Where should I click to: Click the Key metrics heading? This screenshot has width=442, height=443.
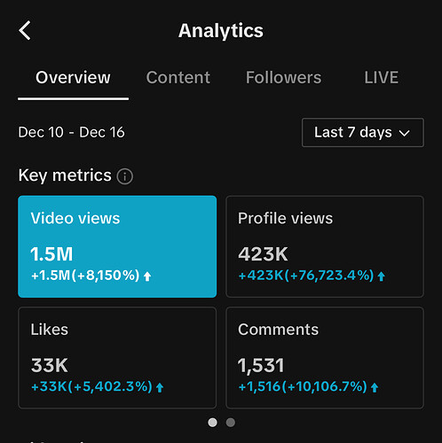65,175
